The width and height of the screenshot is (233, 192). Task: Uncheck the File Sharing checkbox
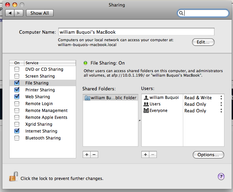17,83
